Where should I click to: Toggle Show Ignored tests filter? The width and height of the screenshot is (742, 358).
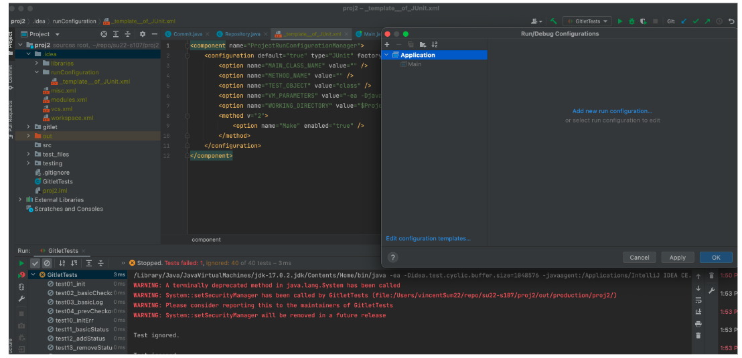coord(47,264)
